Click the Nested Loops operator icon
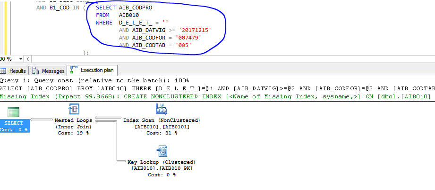435x190 pixels. [74, 110]
